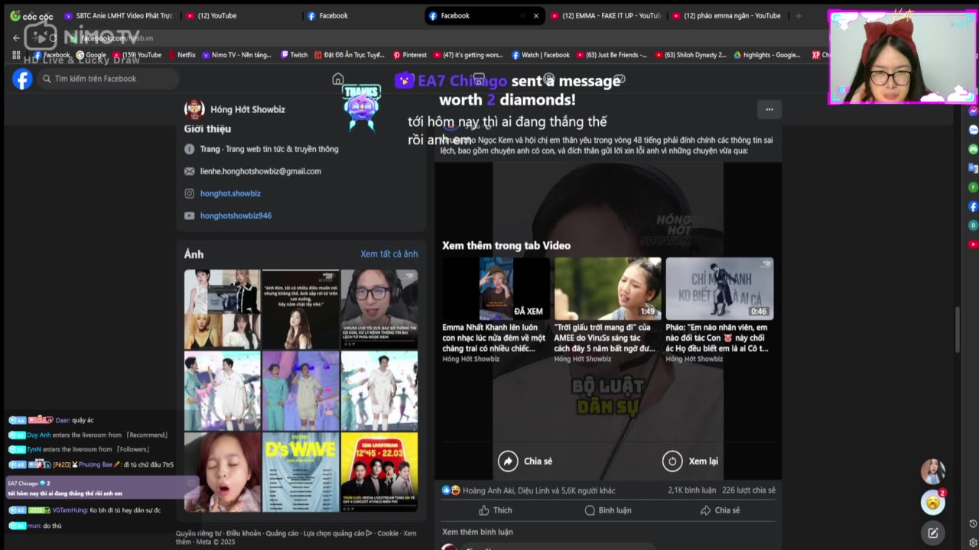Click the Tìm kiếm trên Facebook search field
Viewport: 979px width, 550px height.
pos(107,79)
